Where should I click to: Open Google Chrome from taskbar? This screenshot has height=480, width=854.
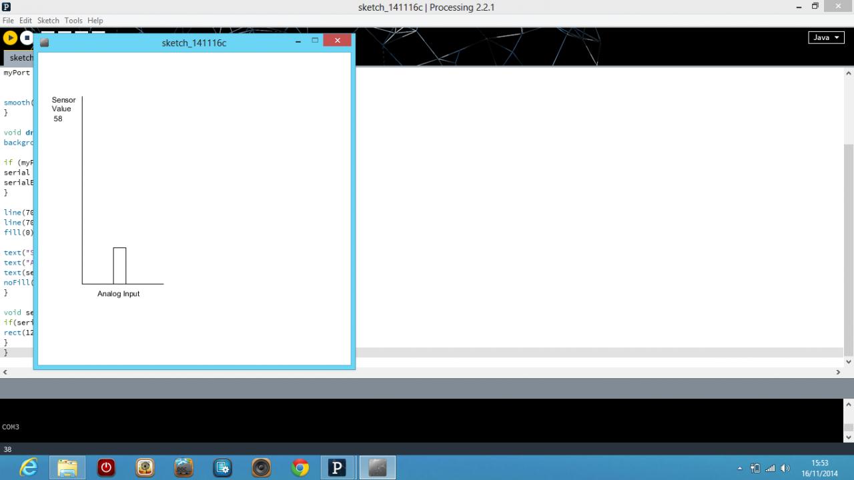[300, 468]
